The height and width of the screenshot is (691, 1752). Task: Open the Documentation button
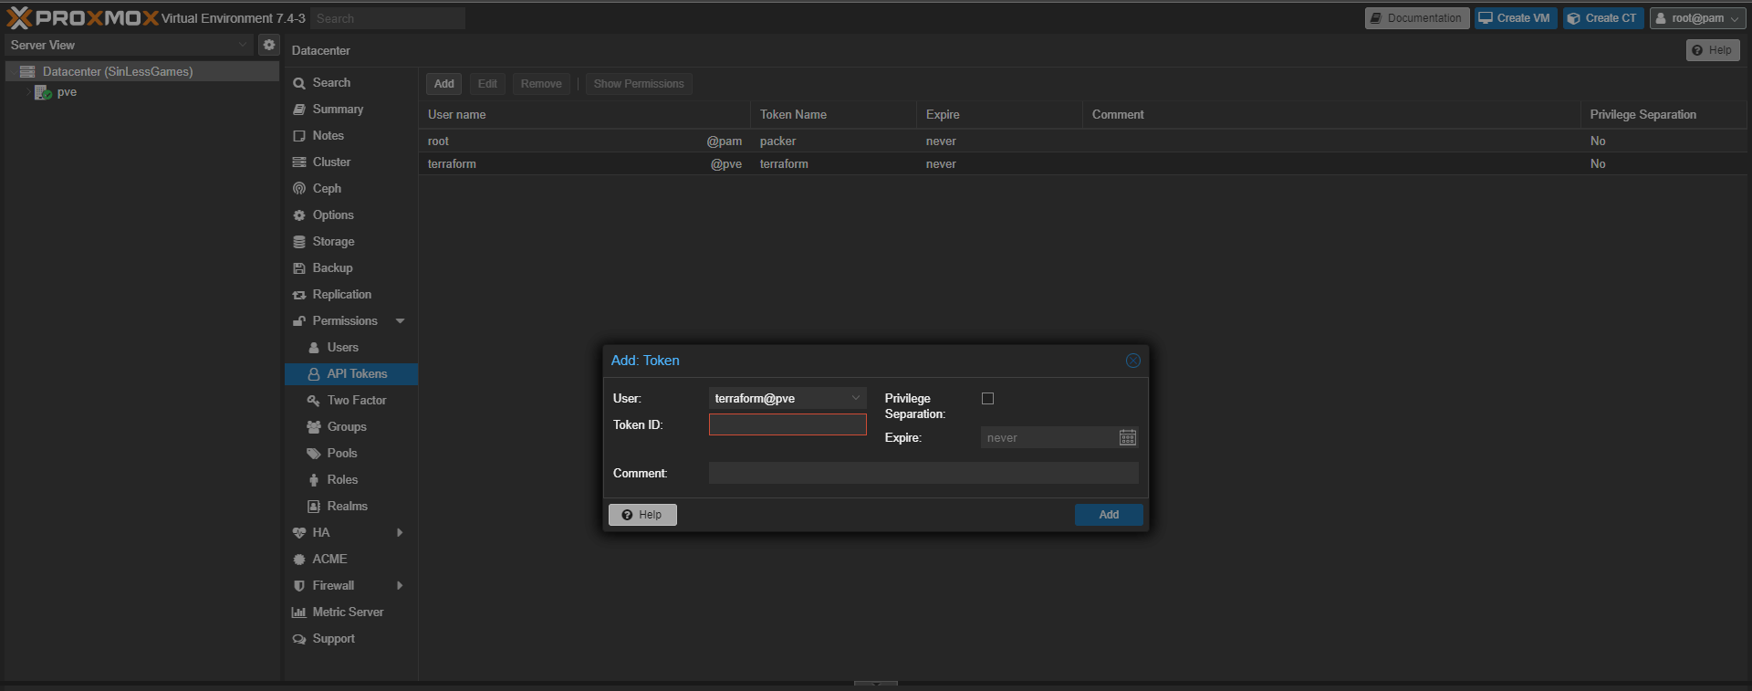(x=1416, y=18)
